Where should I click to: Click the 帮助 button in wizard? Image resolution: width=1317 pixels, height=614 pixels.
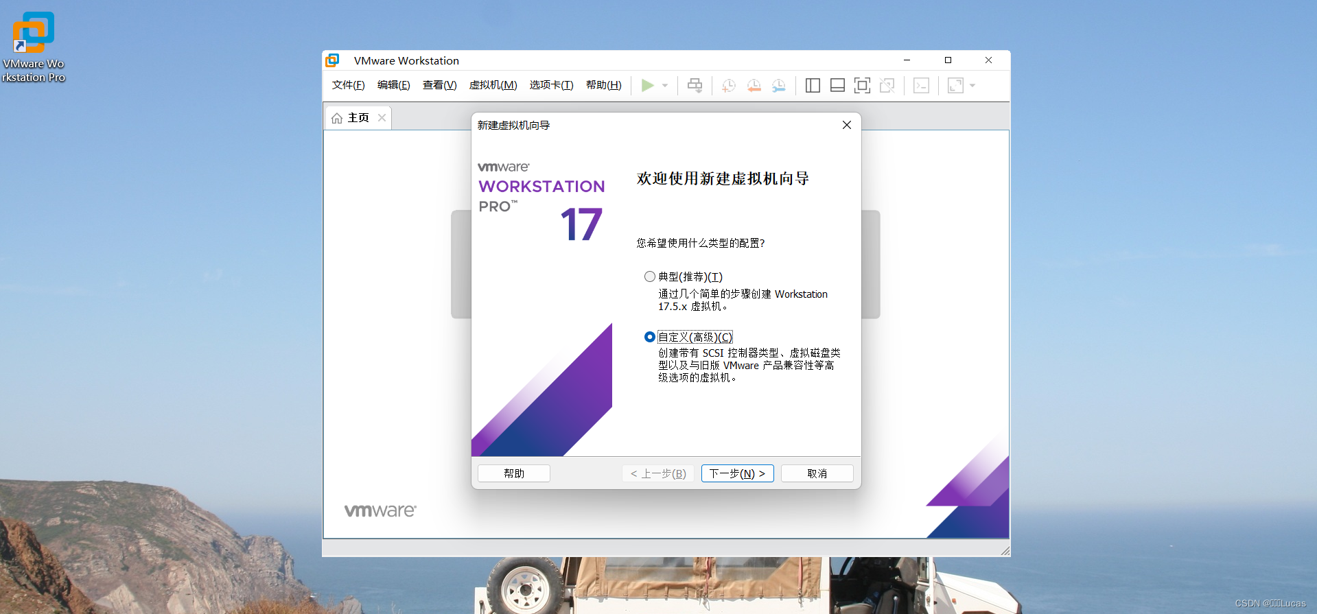click(x=513, y=473)
